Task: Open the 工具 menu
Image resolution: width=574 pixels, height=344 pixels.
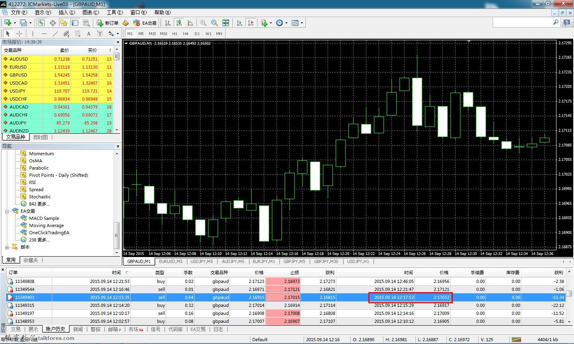Action: tap(114, 12)
